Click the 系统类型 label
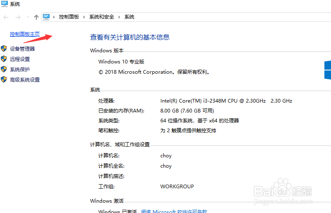Screen dimensions: 331x213 (109, 121)
